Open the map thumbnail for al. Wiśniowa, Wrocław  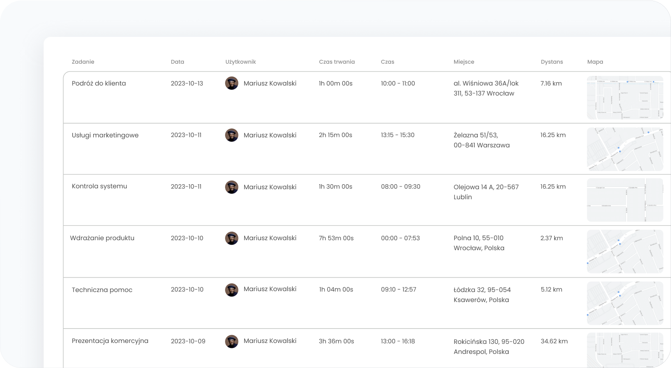click(625, 97)
